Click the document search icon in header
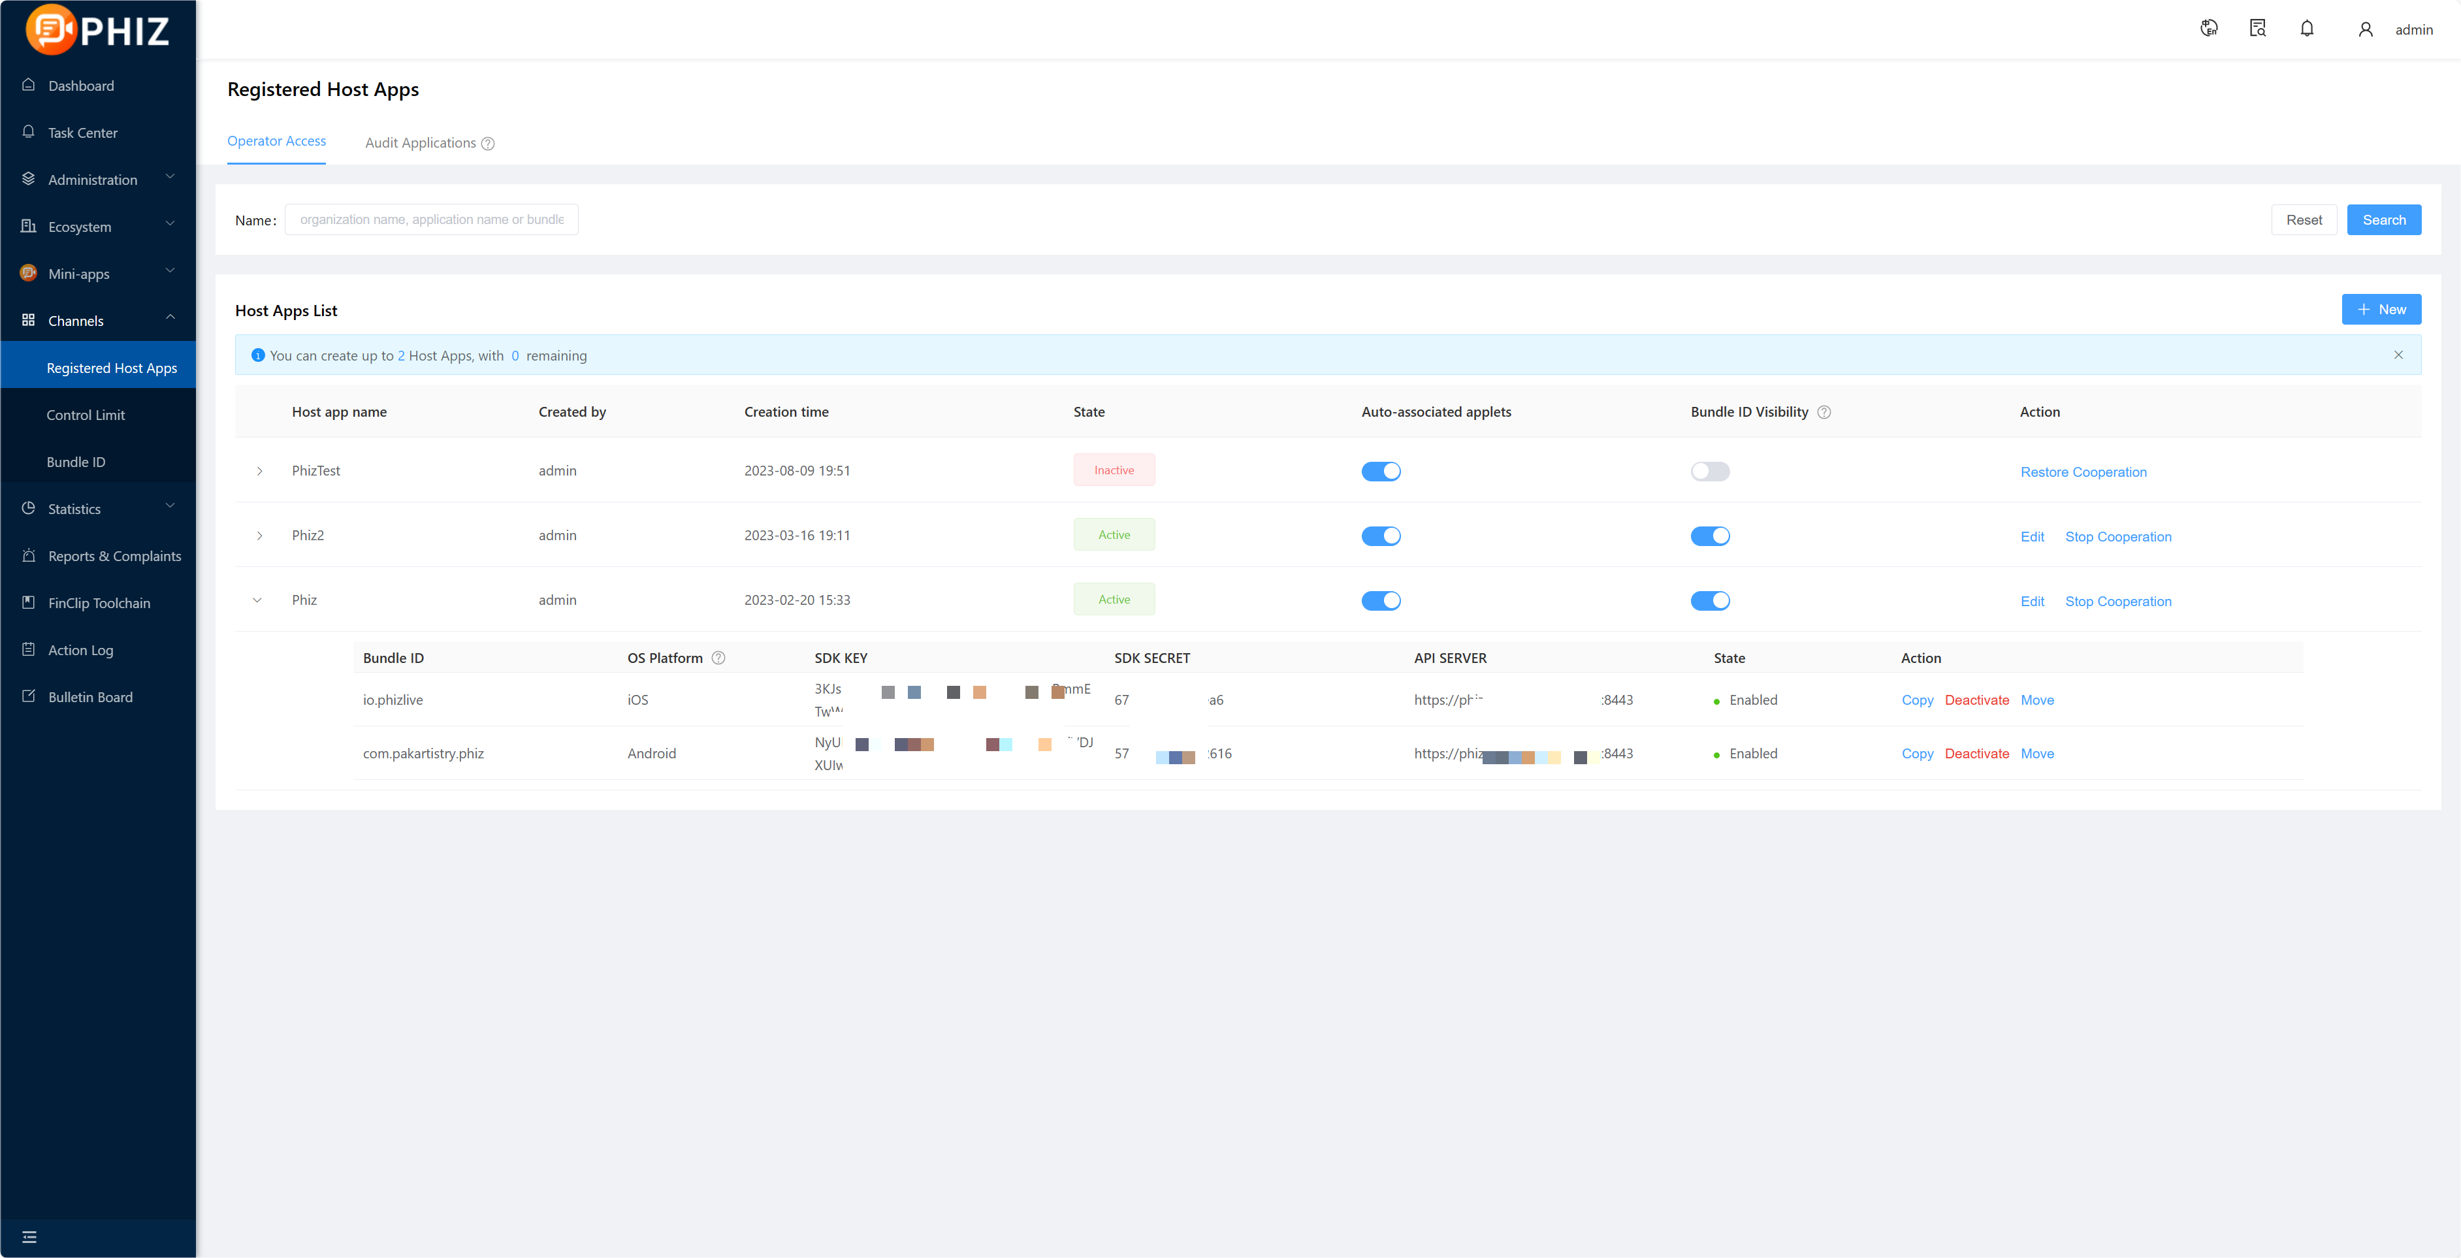Screen dimensions: 2461x1258 [2257, 29]
